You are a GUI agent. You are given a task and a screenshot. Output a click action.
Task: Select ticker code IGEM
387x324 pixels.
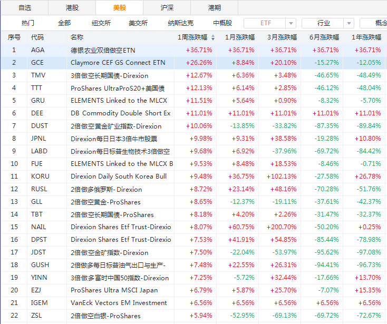point(39,303)
